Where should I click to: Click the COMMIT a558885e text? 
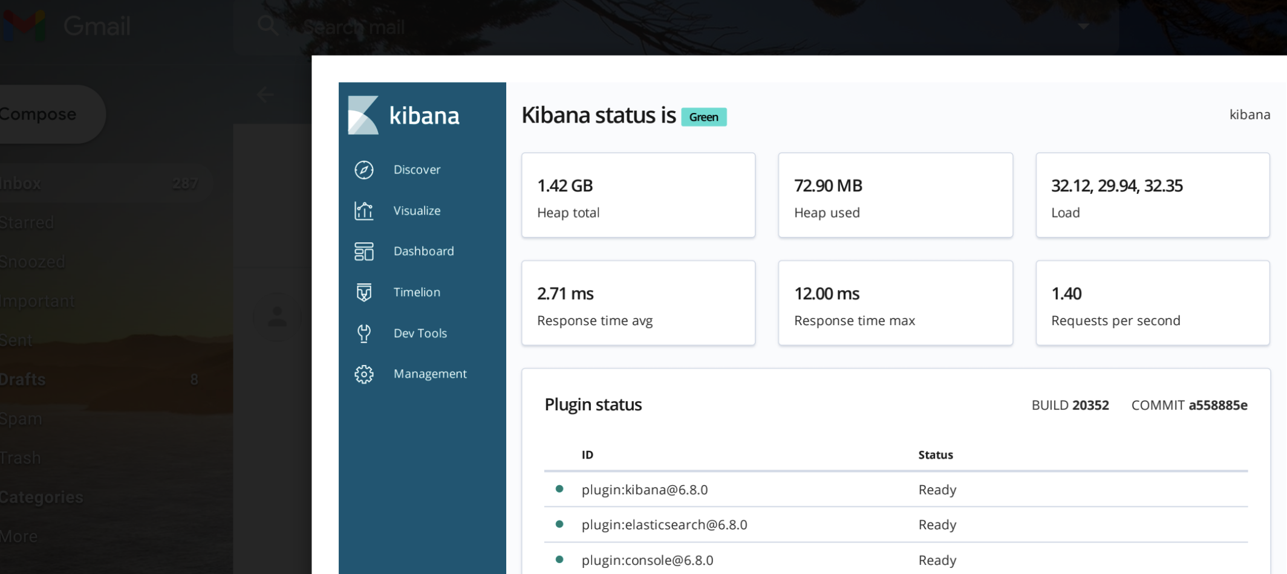pos(1189,405)
